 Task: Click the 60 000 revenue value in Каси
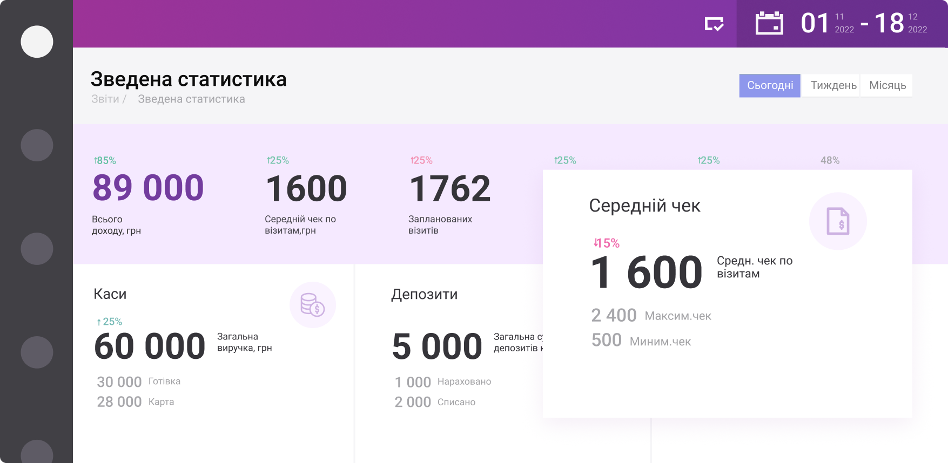tap(150, 346)
